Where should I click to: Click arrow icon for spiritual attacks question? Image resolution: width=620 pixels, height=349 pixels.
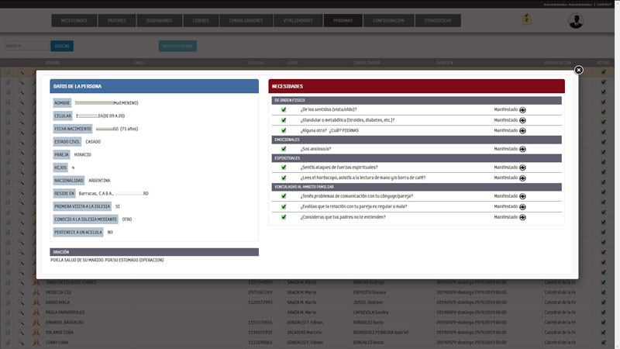click(522, 168)
